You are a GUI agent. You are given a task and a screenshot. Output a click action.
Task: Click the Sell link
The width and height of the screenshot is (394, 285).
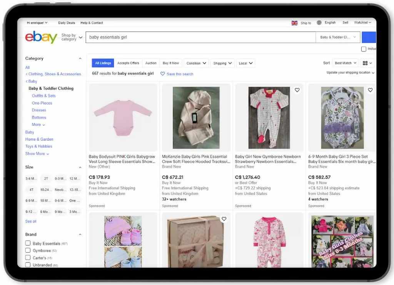click(x=346, y=23)
